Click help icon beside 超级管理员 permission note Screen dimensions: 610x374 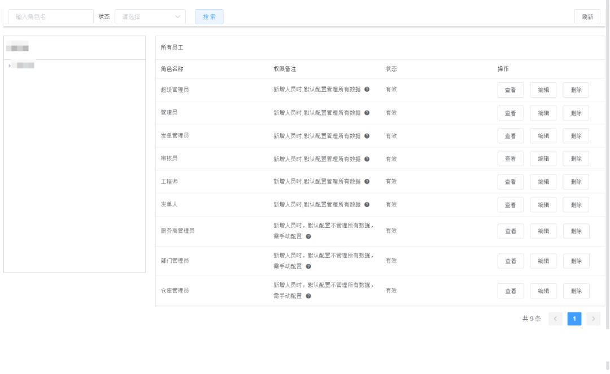(x=367, y=90)
